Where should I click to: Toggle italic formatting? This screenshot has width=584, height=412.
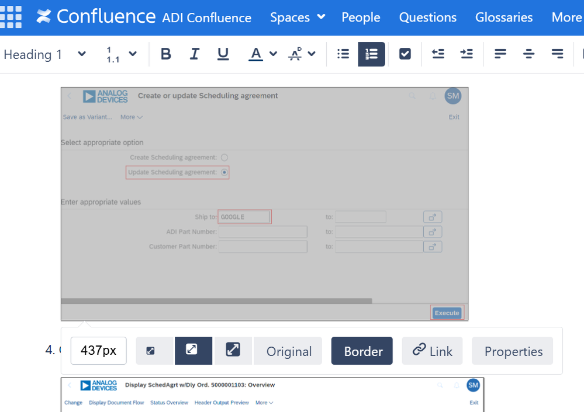(x=194, y=54)
